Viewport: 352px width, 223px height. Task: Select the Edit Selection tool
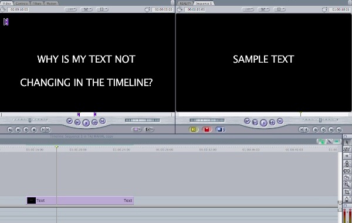[347, 149]
